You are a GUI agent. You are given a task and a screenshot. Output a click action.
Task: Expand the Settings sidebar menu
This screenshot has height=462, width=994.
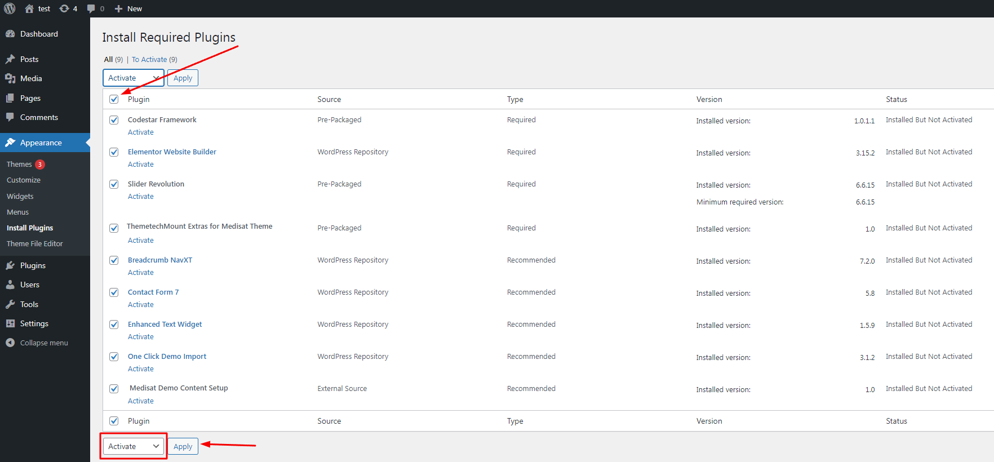click(34, 323)
